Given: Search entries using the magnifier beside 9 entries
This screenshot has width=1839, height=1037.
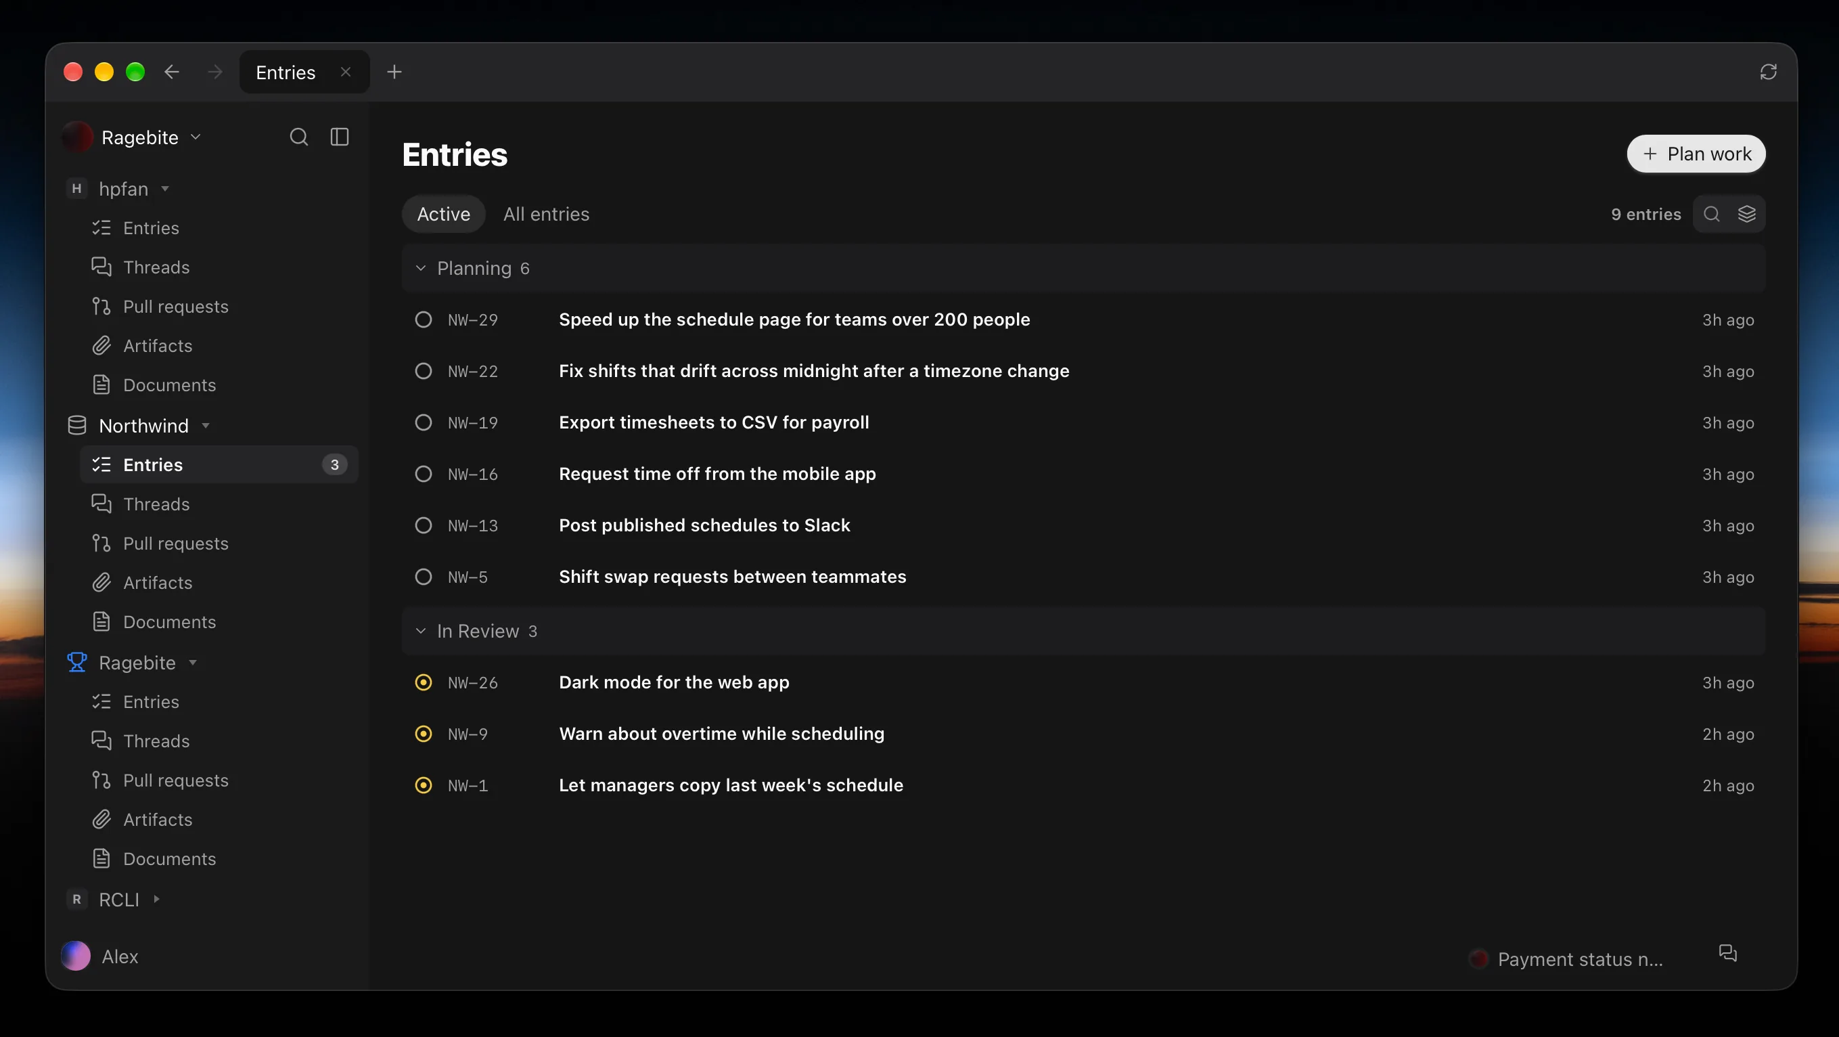Looking at the screenshot, I should [1711, 215].
